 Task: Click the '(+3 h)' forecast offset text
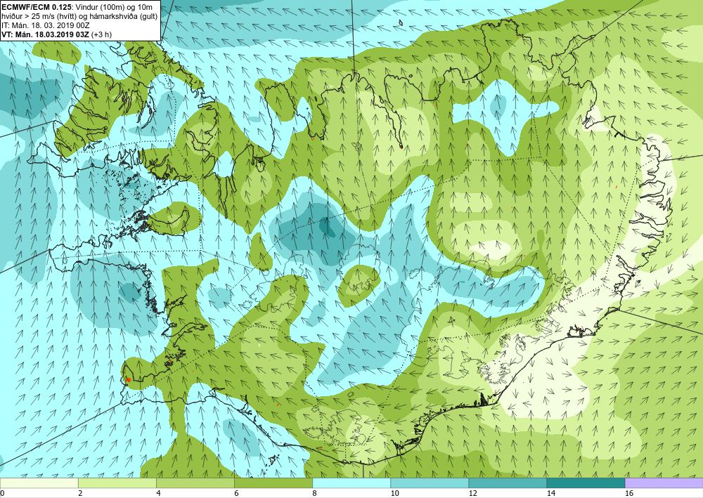(101, 34)
